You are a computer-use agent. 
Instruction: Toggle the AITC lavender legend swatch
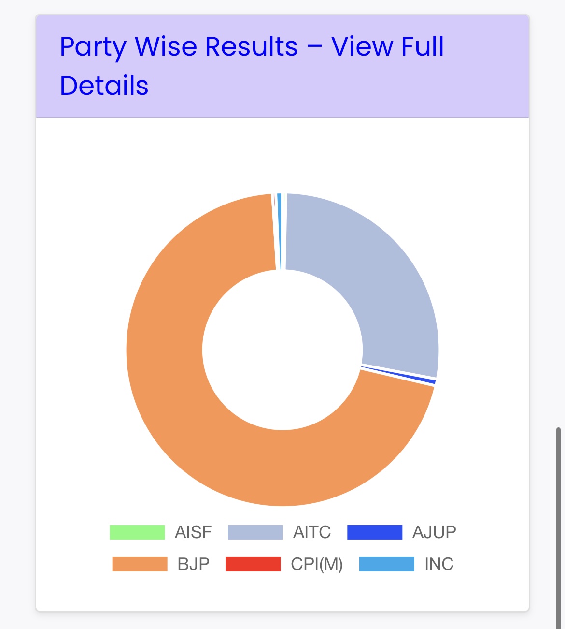click(255, 532)
